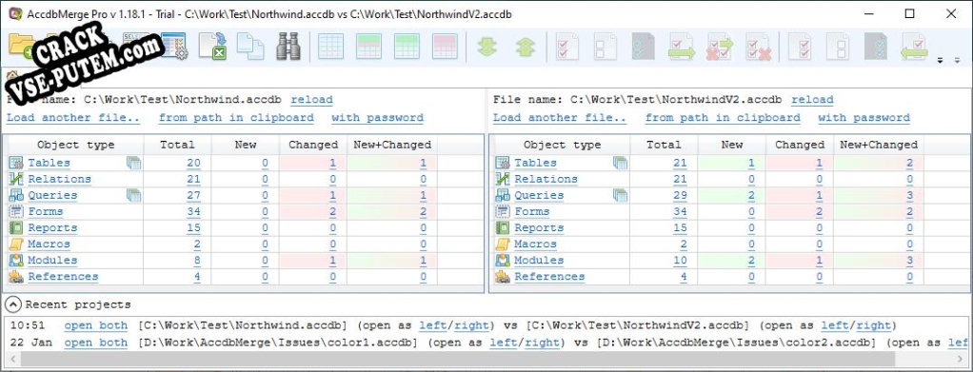Click the merge-to-left green arrow icon

[x=914, y=47]
